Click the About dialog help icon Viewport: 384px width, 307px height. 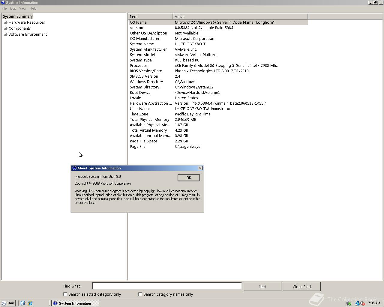(x=75, y=168)
